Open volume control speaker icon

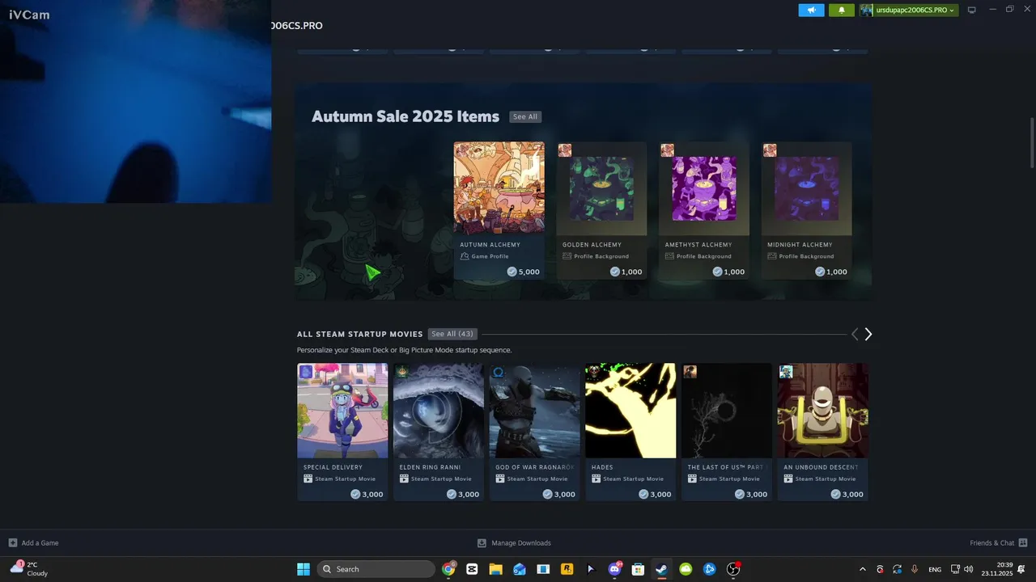tap(969, 569)
